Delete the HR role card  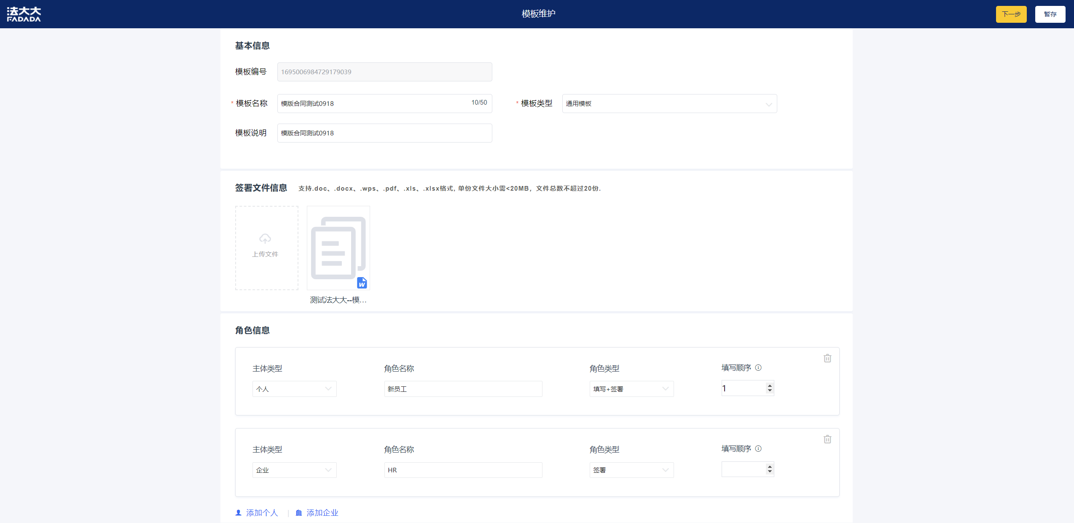click(x=827, y=439)
